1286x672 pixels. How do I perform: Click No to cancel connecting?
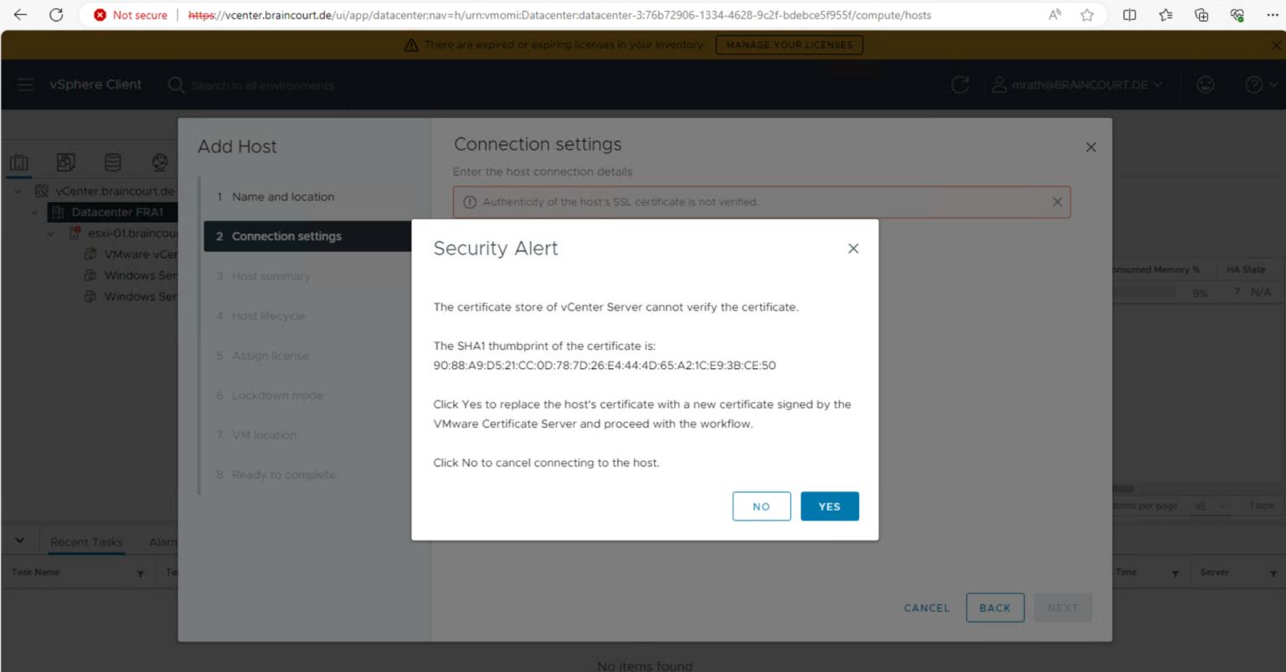(x=761, y=506)
